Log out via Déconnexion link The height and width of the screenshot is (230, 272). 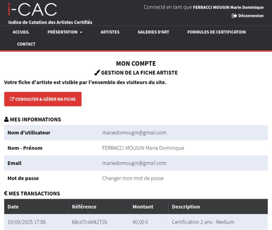click(x=251, y=16)
